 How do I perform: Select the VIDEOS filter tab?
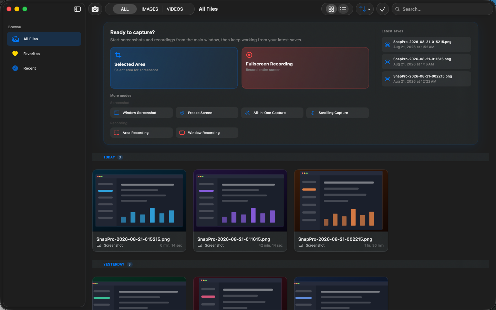(x=175, y=9)
